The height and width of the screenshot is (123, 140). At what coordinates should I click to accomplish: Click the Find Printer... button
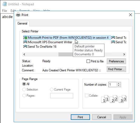[x=116, y=69]
